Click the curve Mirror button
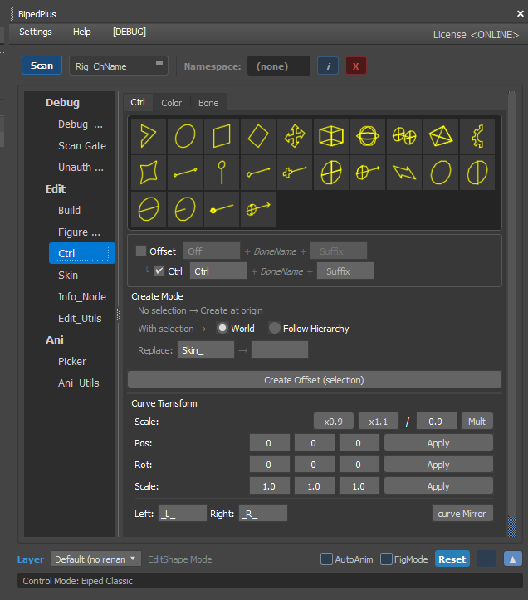Screen dimensions: 528x600 [x=462, y=513]
